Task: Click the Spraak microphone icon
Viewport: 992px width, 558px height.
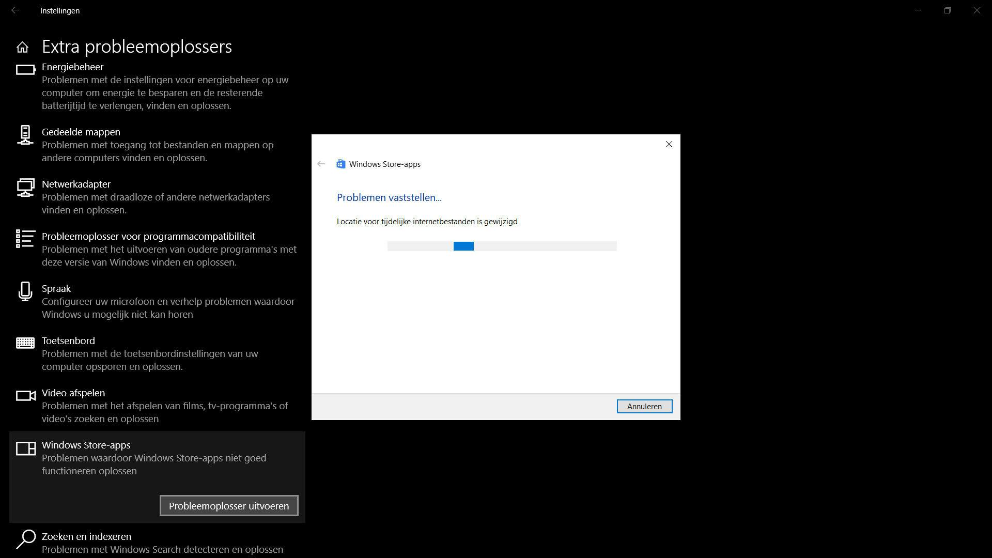Action: 25,291
